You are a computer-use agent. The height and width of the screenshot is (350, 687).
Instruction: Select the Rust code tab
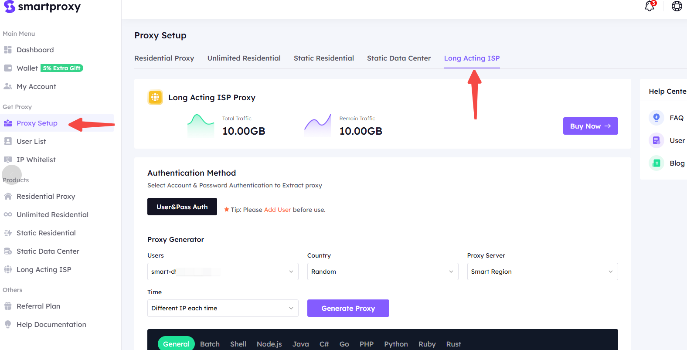pos(453,344)
